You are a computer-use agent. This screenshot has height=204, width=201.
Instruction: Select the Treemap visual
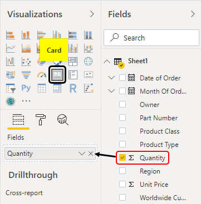pyautogui.click(x=73, y=62)
